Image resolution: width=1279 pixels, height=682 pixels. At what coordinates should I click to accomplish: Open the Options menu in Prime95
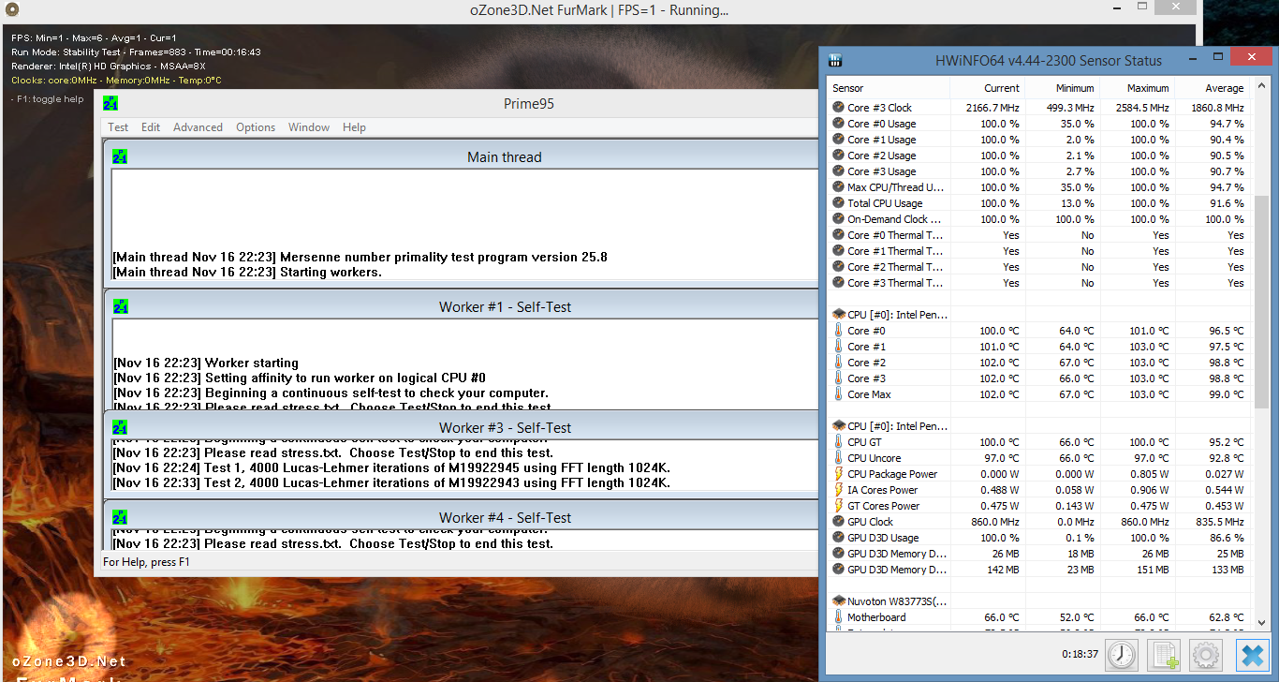coord(256,127)
